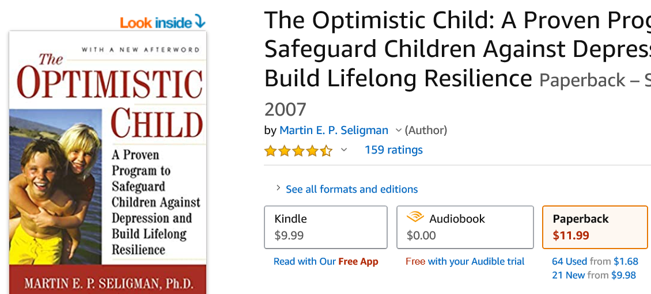The image size is (651, 294).
Task: Open the 159 ratings link
Action: click(x=393, y=150)
